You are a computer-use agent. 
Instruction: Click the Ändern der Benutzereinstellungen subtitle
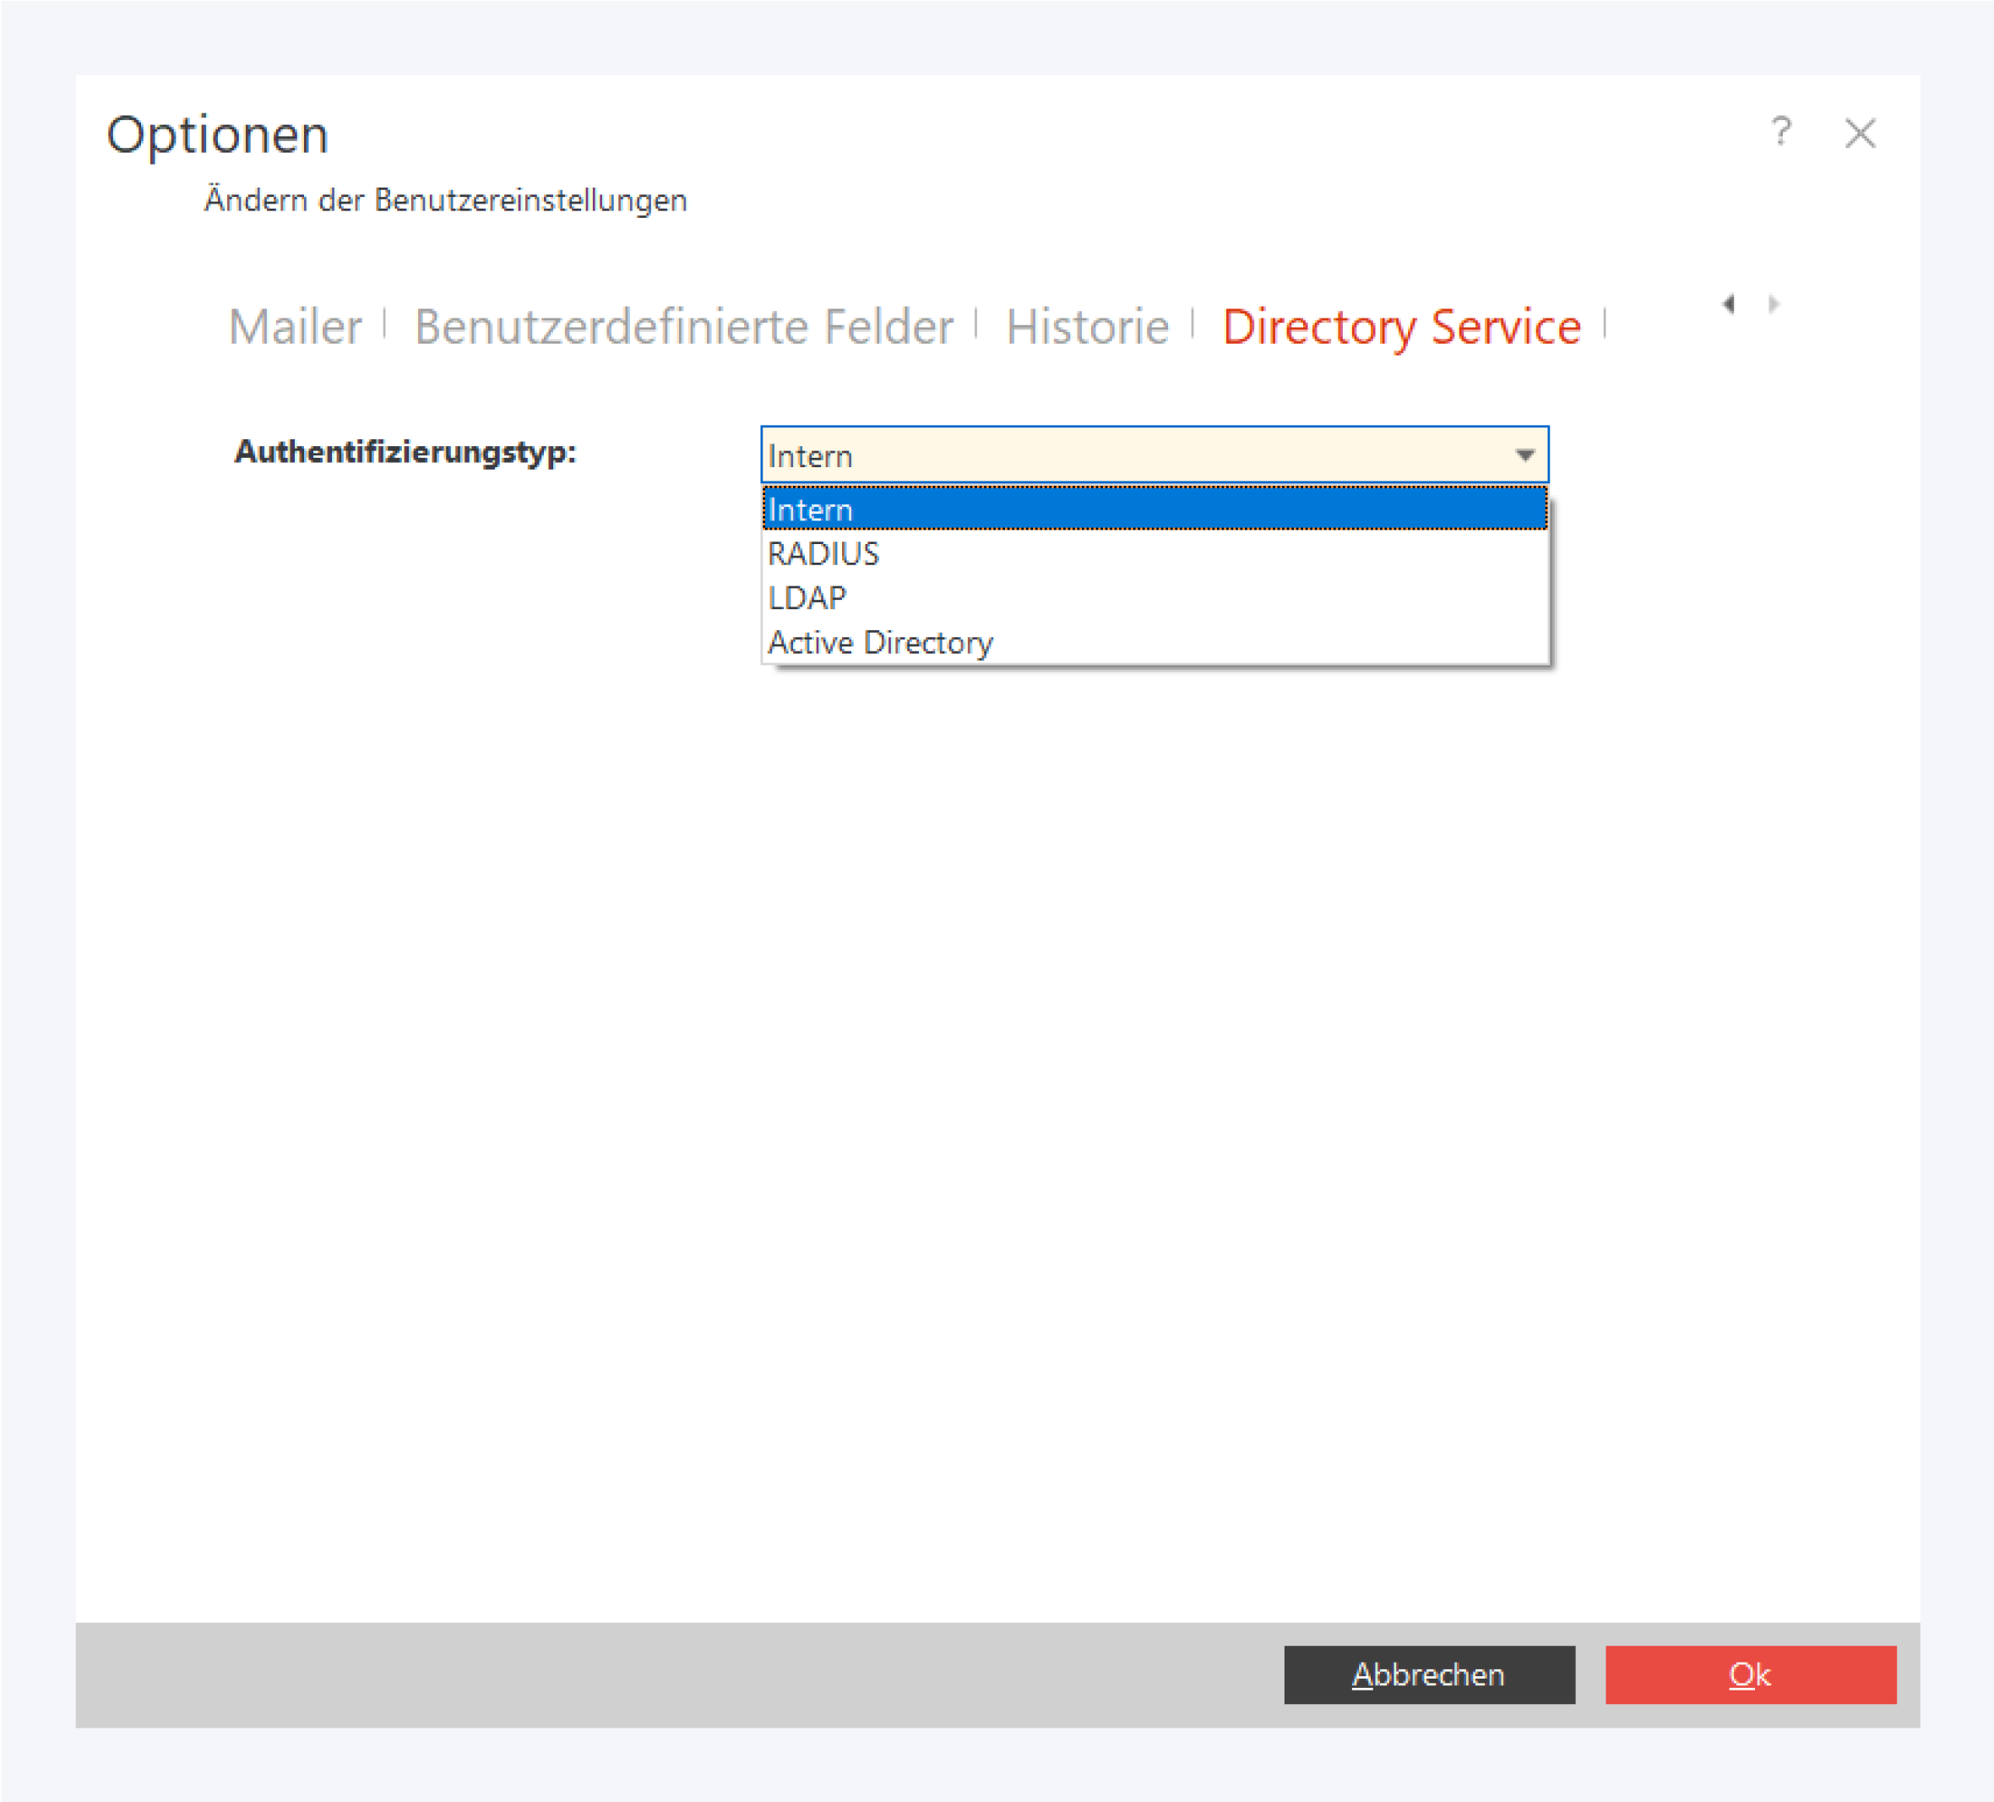pyautogui.click(x=445, y=201)
